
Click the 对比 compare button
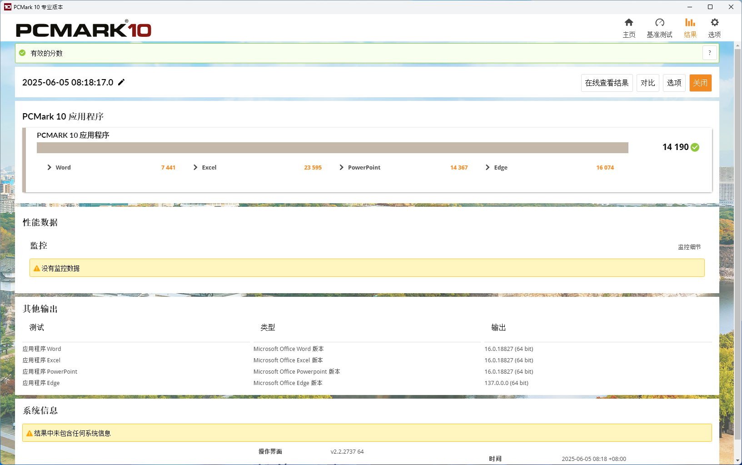tap(647, 83)
